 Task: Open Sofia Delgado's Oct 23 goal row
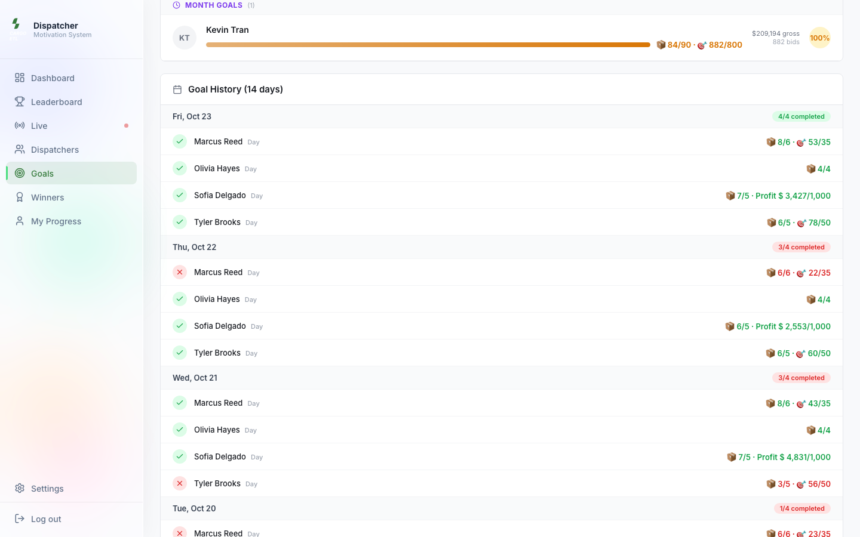pyautogui.click(x=502, y=195)
